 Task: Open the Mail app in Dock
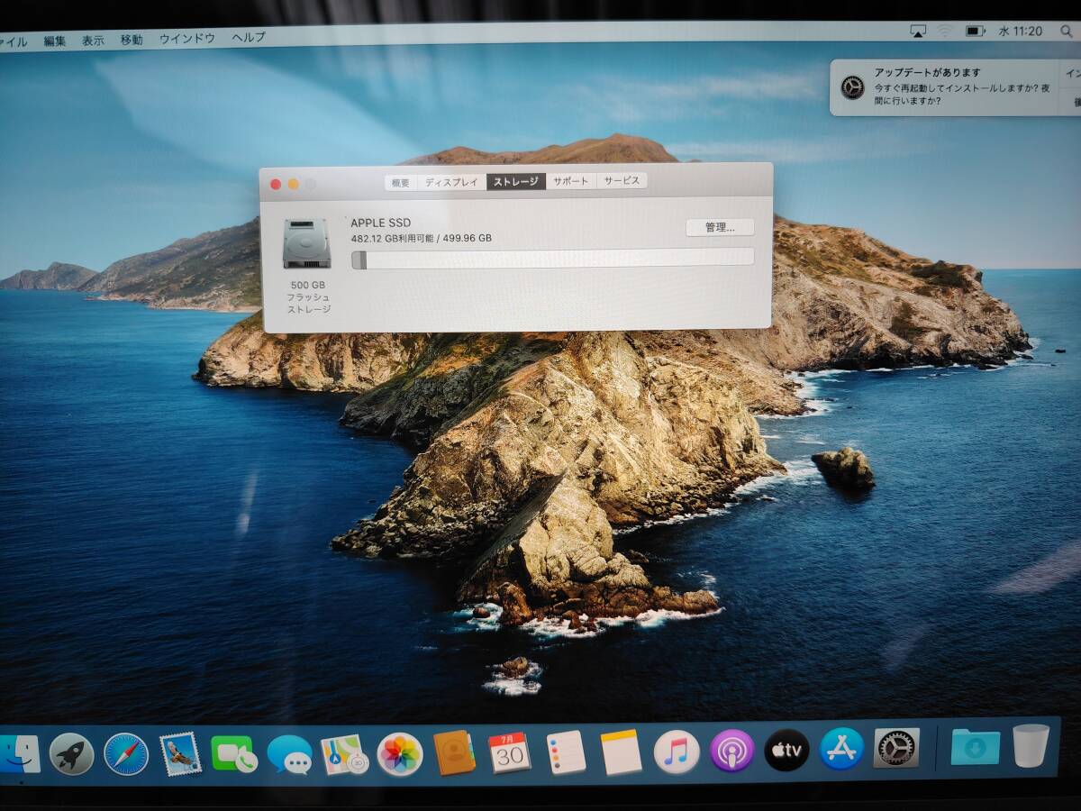click(180, 753)
